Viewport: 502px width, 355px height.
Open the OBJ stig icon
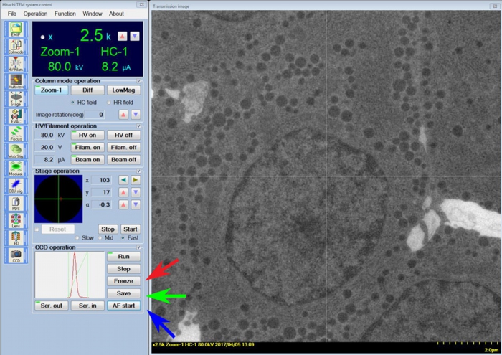point(16,184)
